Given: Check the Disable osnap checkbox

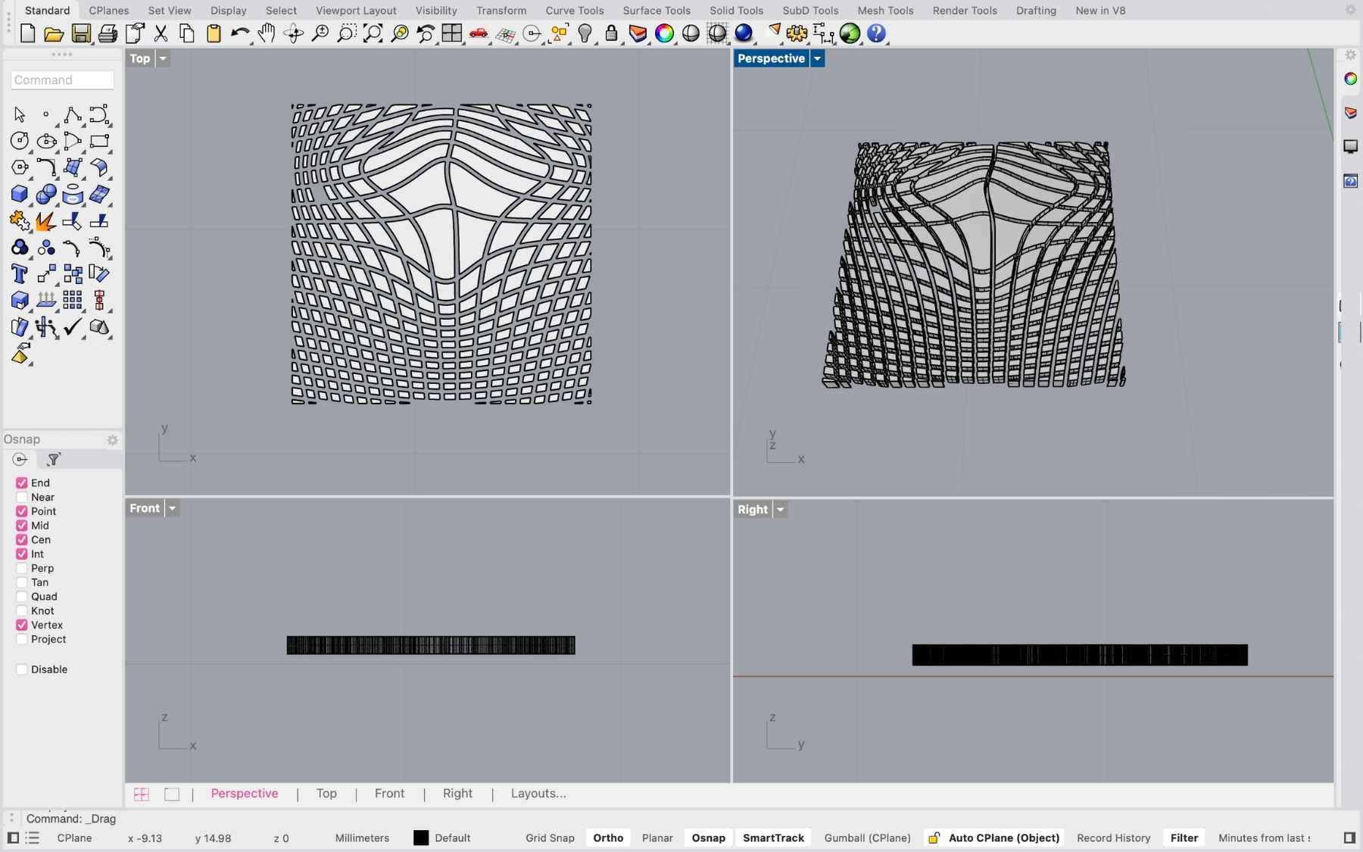Looking at the screenshot, I should [x=22, y=669].
